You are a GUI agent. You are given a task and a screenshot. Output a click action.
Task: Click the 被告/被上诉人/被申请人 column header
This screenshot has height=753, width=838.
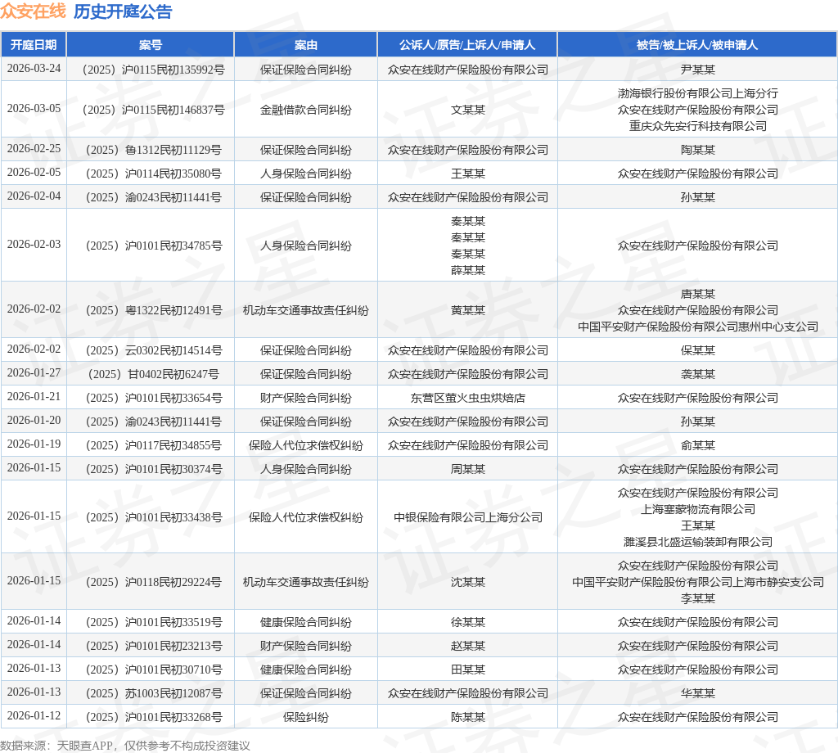pos(697,45)
